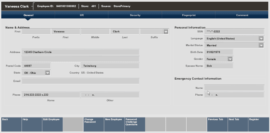Switch to the HR tab
This screenshot has width=270, height=133.
click(82, 15)
